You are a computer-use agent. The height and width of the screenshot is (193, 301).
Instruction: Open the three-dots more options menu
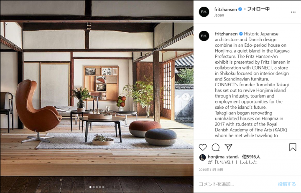[293, 12]
